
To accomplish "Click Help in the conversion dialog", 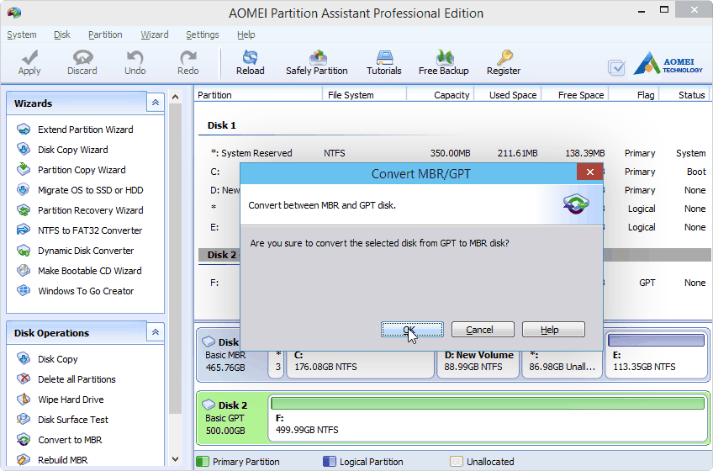I will (x=553, y=330).
